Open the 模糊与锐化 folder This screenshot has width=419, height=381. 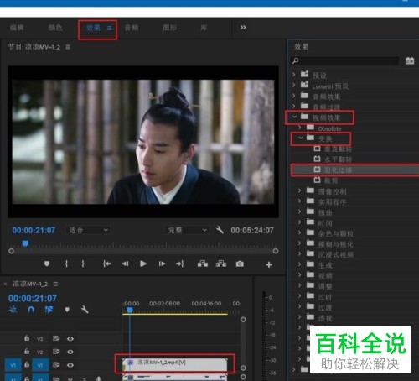click(x=336, y=244)
